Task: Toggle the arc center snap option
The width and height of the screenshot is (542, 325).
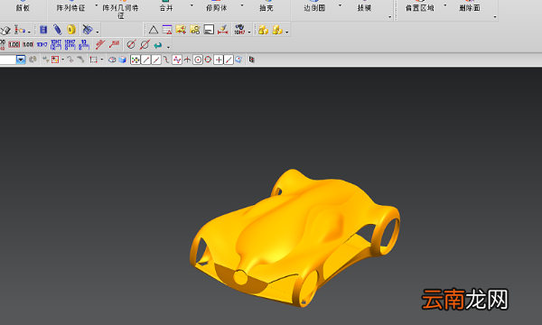Action: [198, 60]
